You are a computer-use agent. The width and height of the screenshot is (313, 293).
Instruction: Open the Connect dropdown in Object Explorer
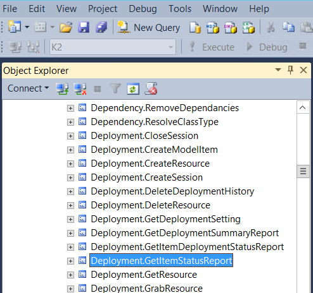tap(28, 88)
